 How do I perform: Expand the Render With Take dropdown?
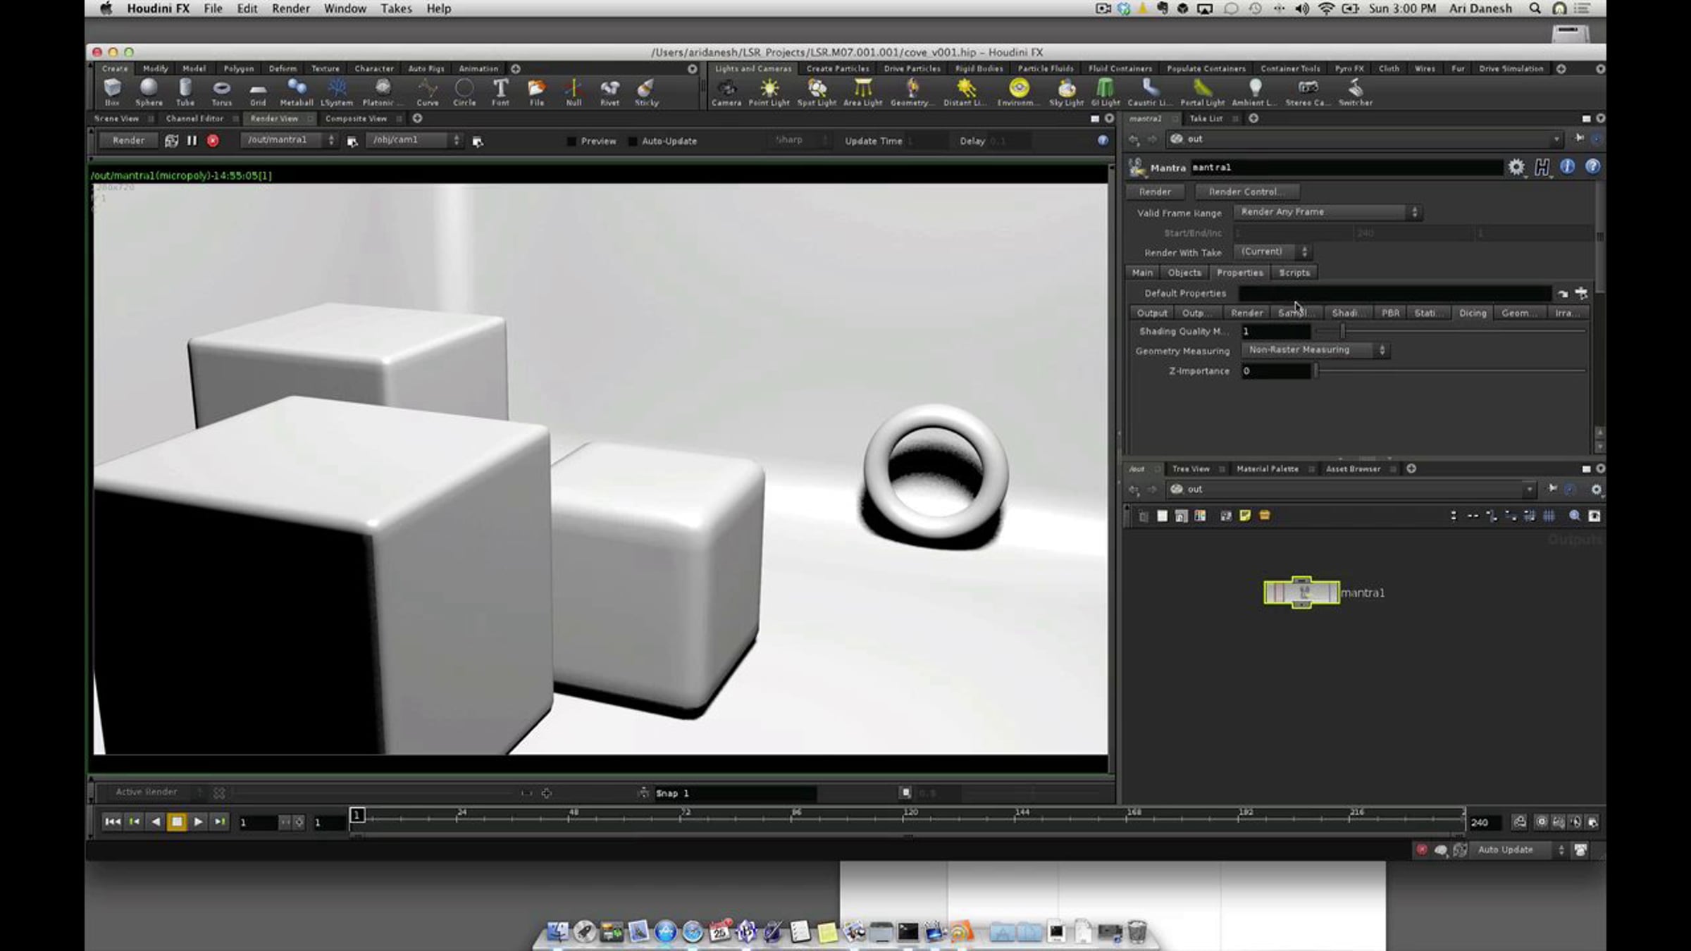[1272, 251]
